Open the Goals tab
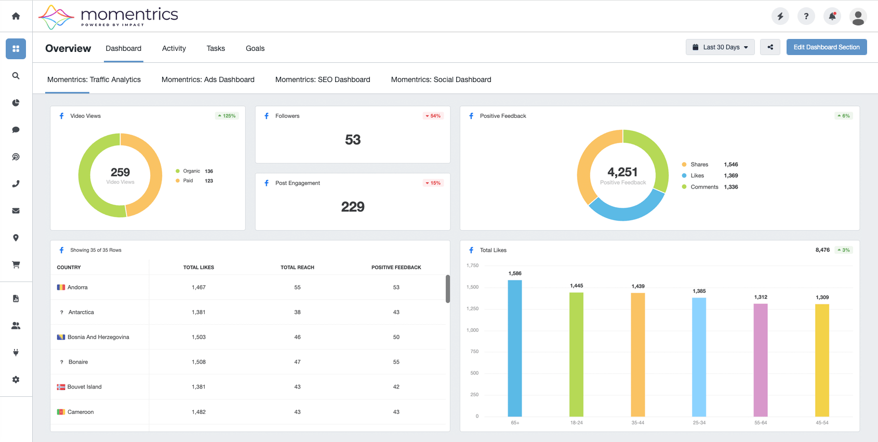The width and height of the screenshot is (878, 442). pyautogui.click(x=255, y=48)
